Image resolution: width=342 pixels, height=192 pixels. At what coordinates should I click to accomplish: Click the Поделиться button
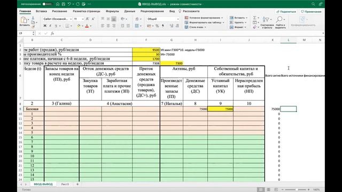(286, 12)
